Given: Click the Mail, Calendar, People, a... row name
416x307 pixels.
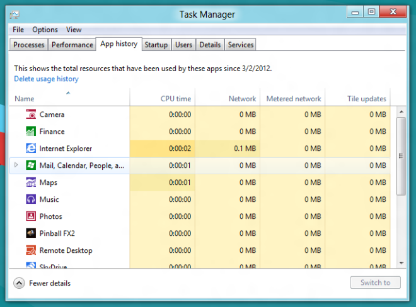Looking at the screenshot, I should pos(82,165).
